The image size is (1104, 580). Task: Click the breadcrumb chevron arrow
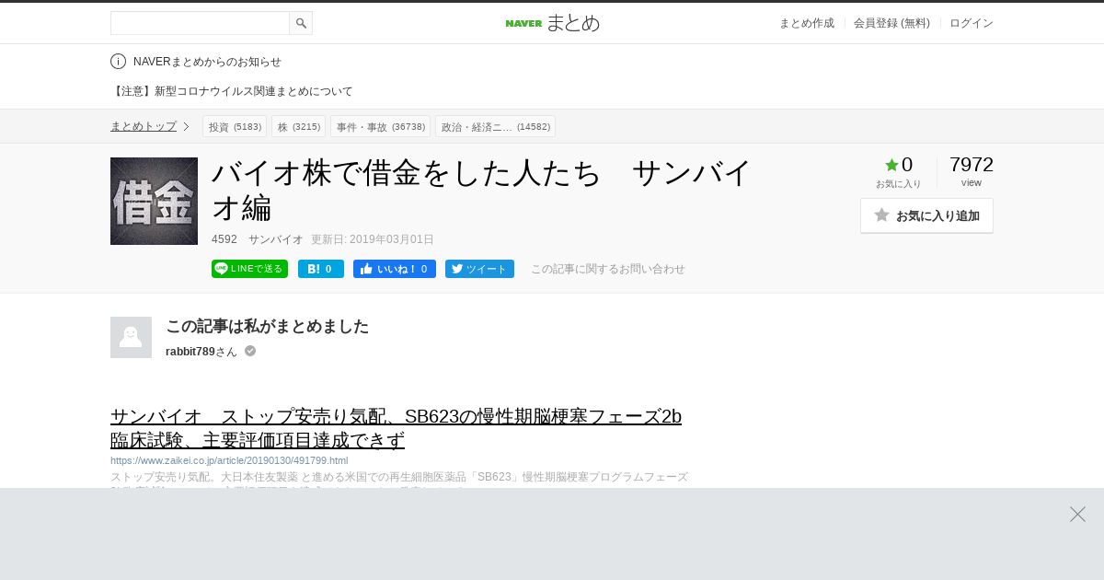tap(186, 126)
